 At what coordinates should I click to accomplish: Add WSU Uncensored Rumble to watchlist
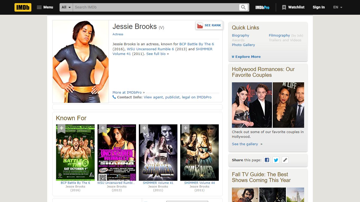[x=103, y=128]
